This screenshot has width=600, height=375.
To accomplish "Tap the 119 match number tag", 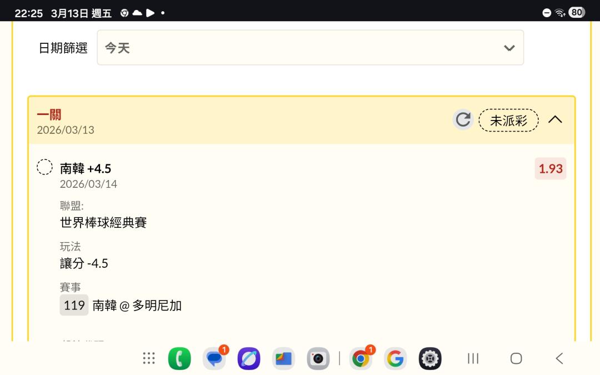I will (x=74, y=305).
